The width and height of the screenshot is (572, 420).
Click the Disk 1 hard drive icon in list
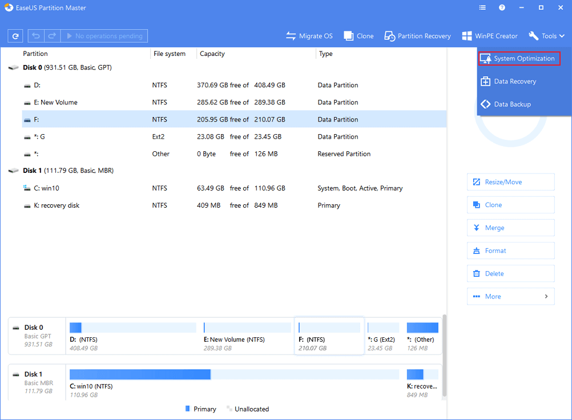click(13, 171)
